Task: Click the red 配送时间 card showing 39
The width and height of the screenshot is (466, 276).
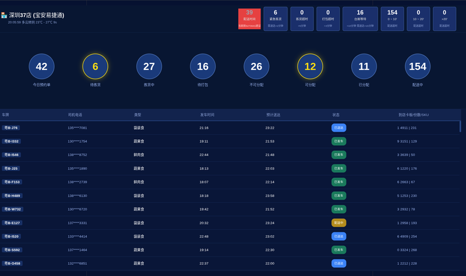Action: 249,19
